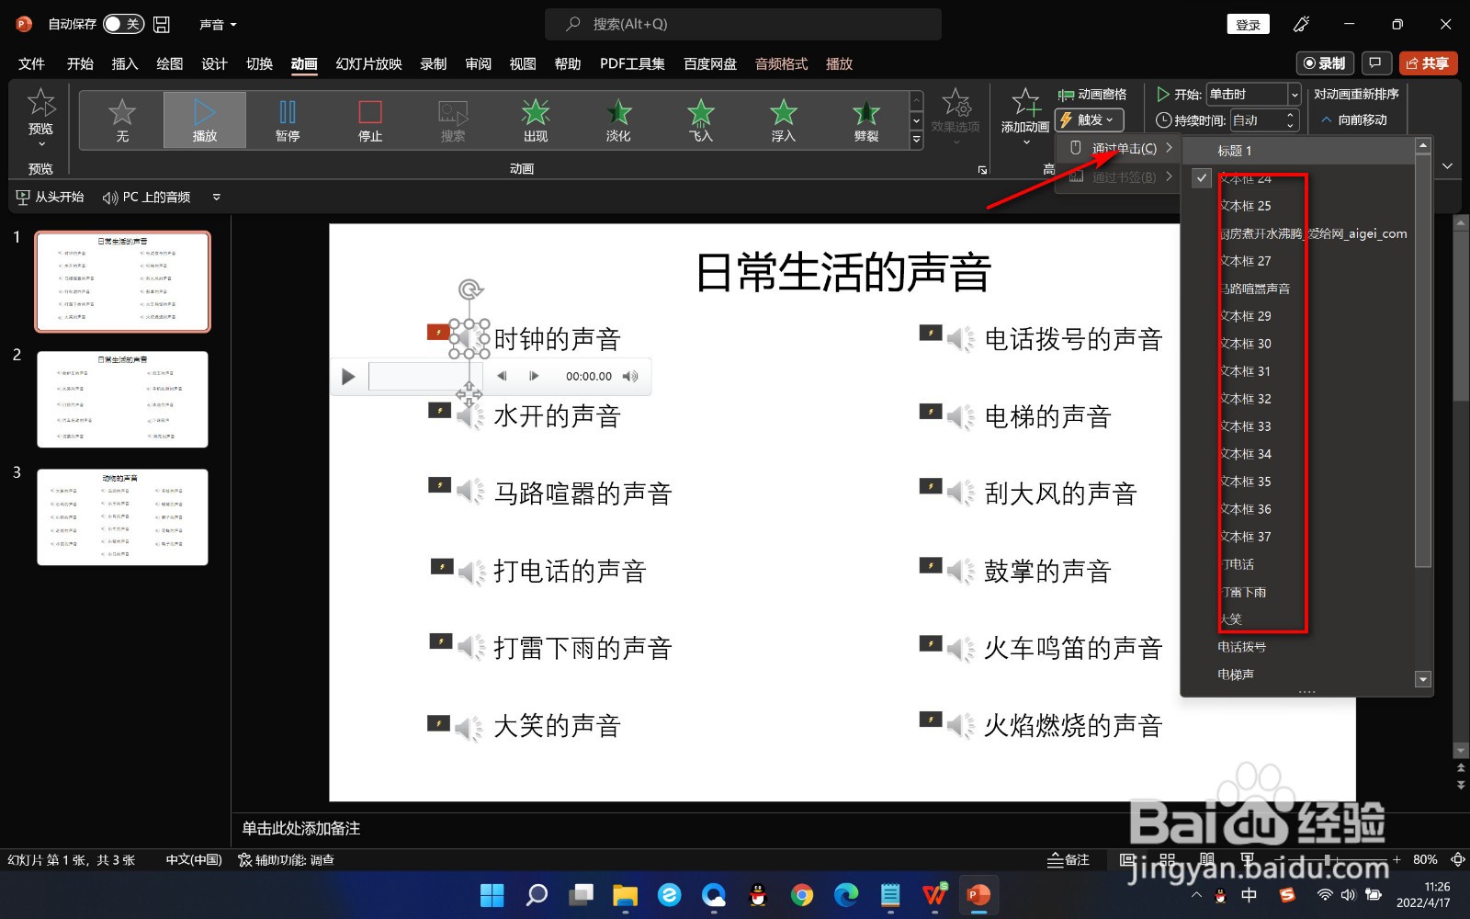Uncheck the checked 文本框 24 entry
The height and width of the screenshot is (919, 1470).
pyautogui.click(x=1247, y=178)
